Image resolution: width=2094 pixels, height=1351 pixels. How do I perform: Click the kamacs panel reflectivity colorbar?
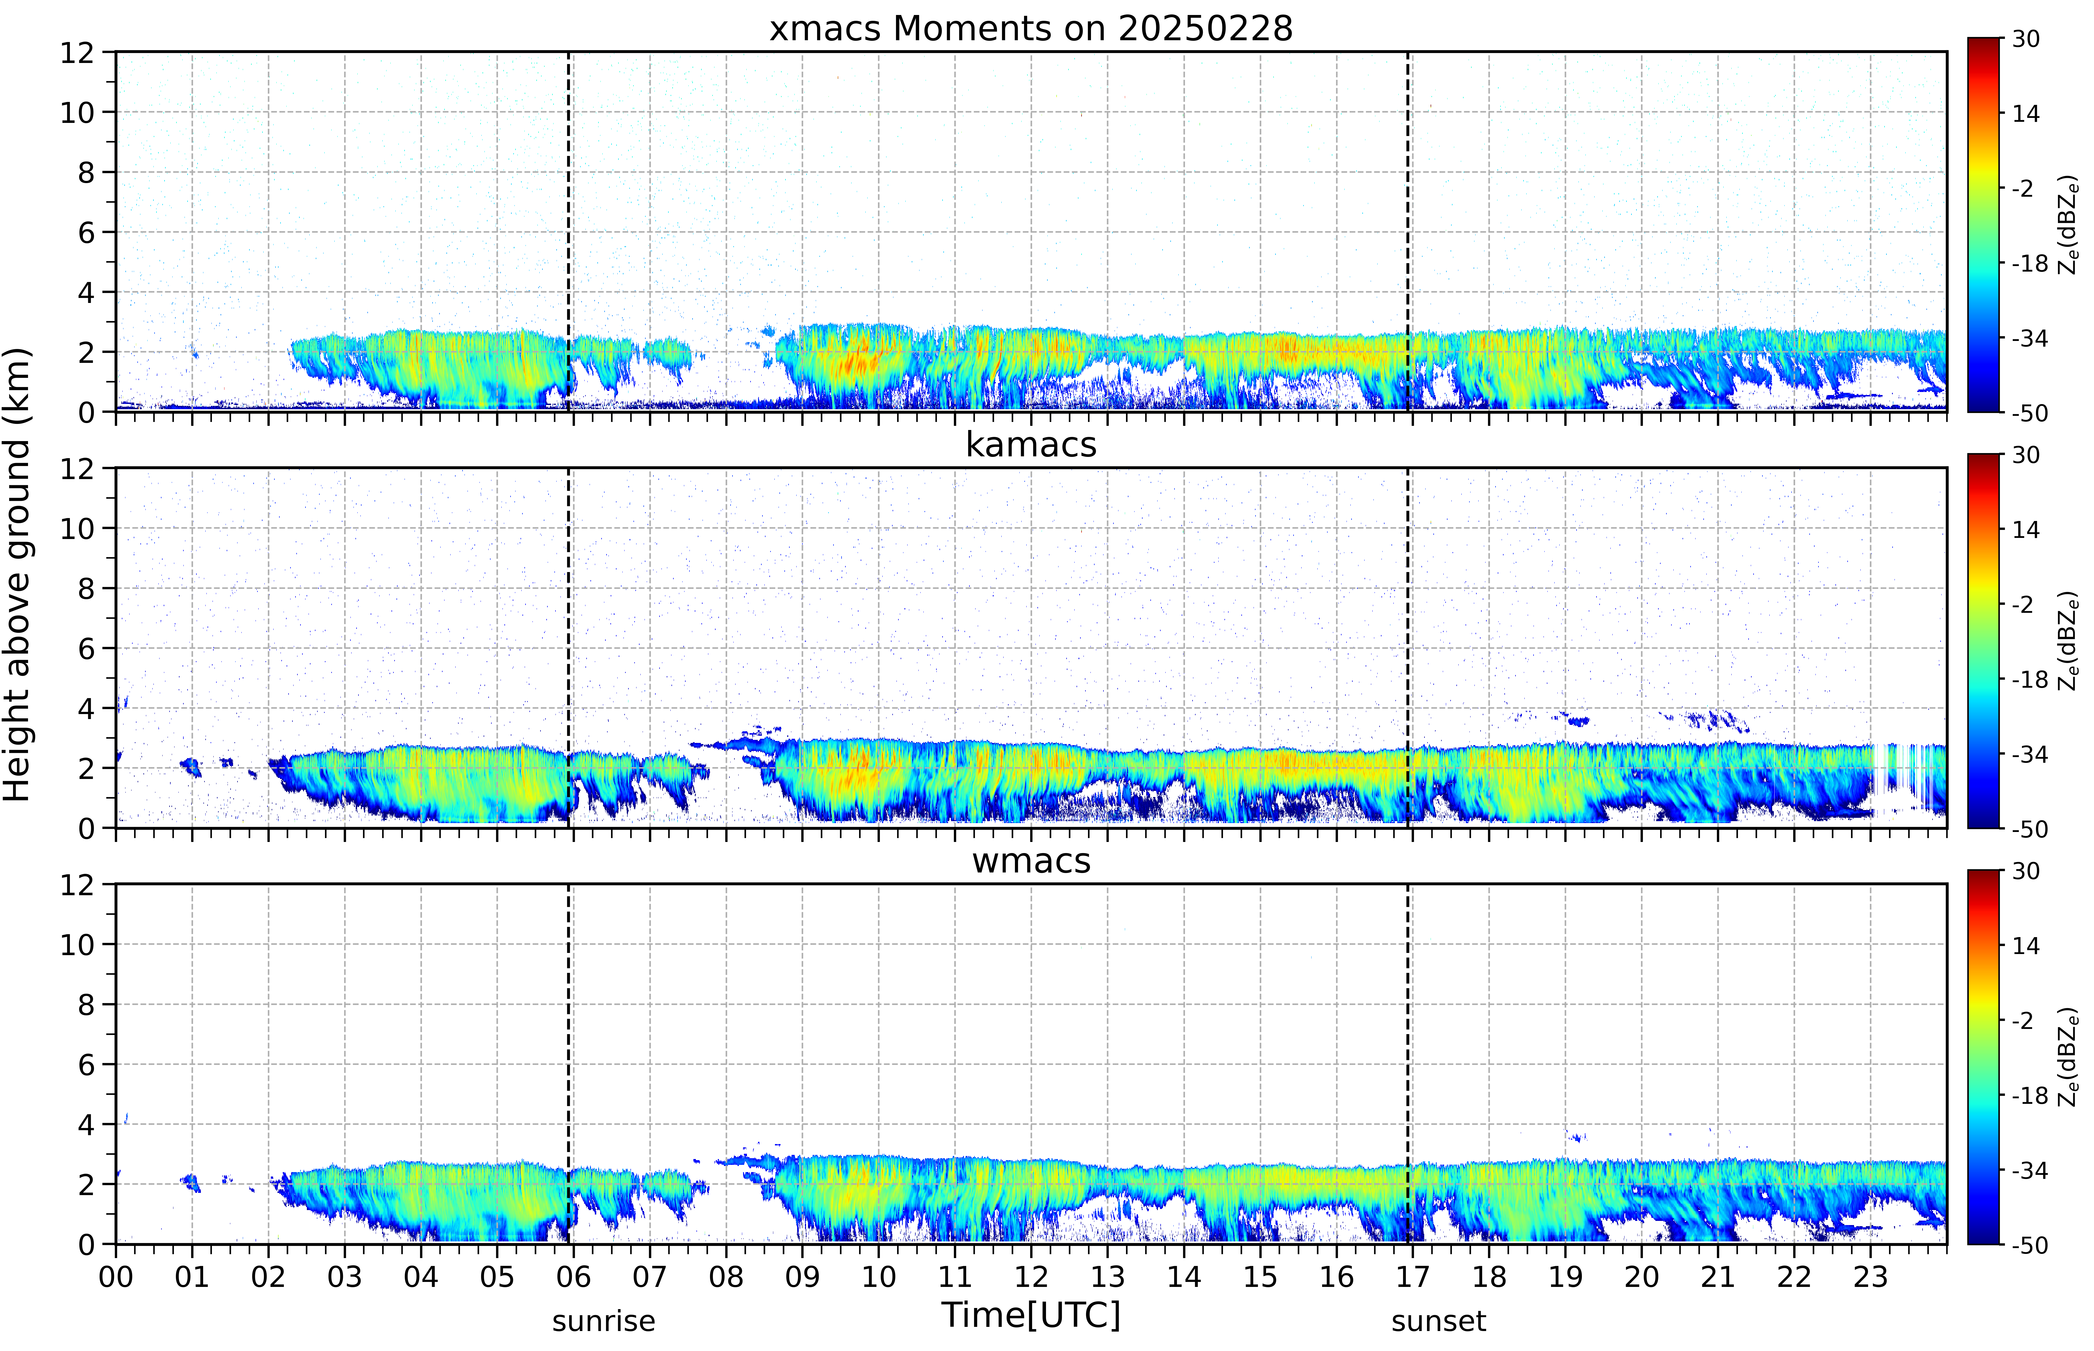pos(1984,641)
